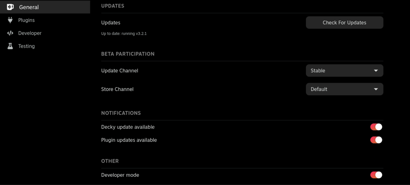
Task: Click the arrow on Store Channel dropdown
Action: [376, 89]
